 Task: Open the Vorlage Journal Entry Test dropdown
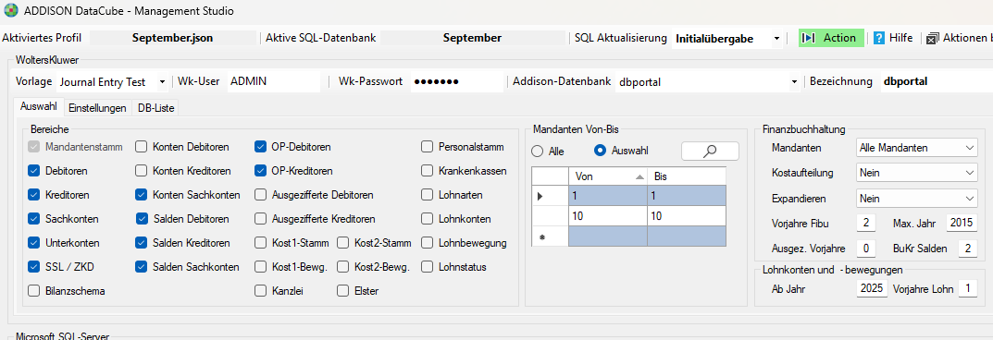tap(162, 82)
